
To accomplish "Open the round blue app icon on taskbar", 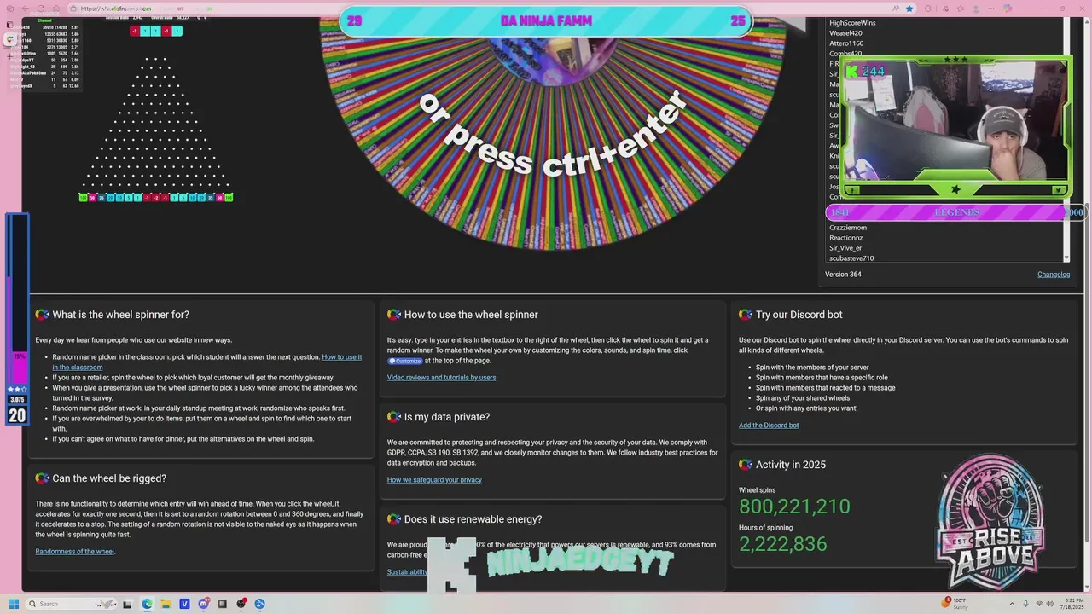I will (x=259, y=604).
